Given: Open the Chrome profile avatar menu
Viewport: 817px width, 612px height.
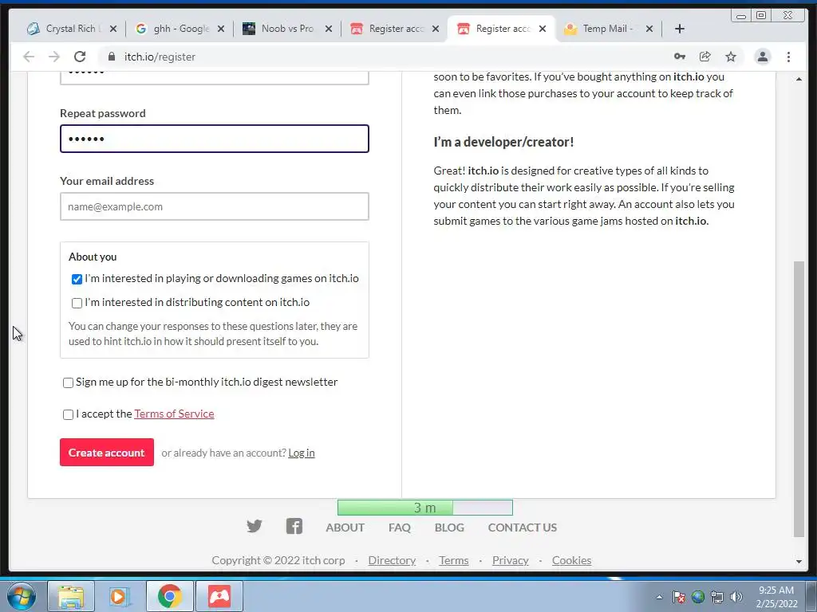Looking at the screenshot, I should point(762,57).
